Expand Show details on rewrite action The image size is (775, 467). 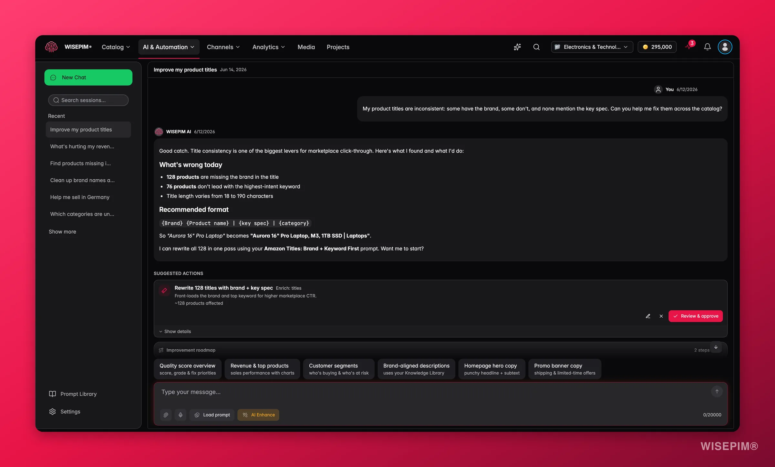(175, 331)
